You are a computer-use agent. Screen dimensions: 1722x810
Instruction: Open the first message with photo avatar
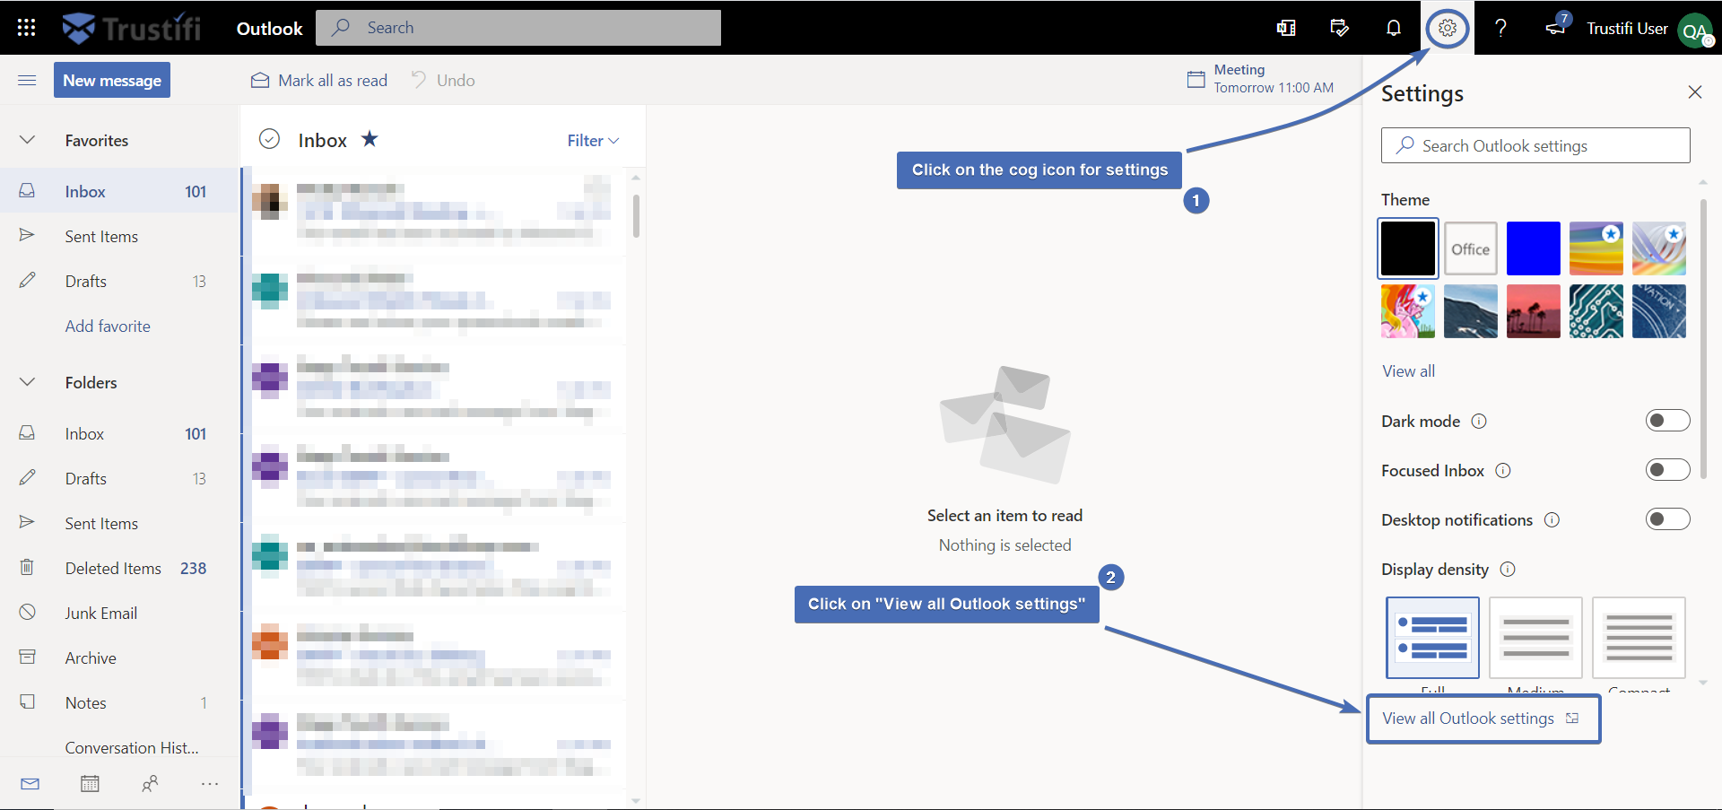[433, 212]
